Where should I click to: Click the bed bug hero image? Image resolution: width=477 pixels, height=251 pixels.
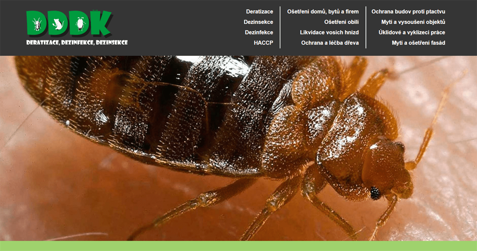(238, 148)
